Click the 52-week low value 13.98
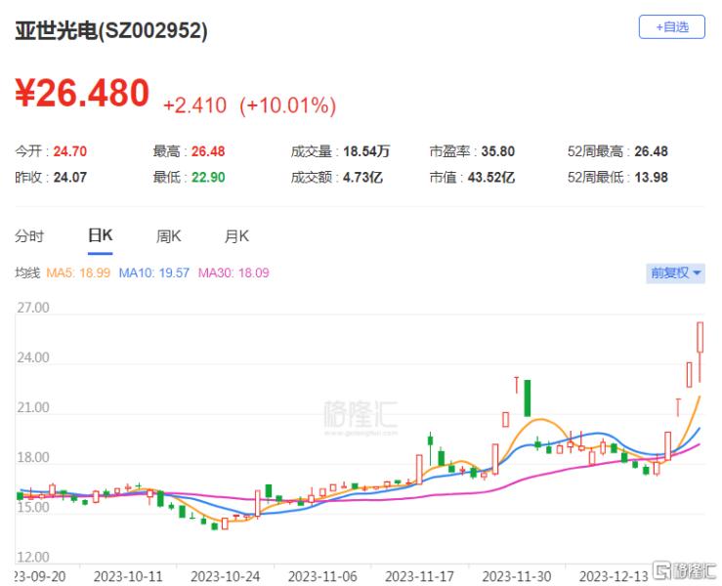 point(651,177)
